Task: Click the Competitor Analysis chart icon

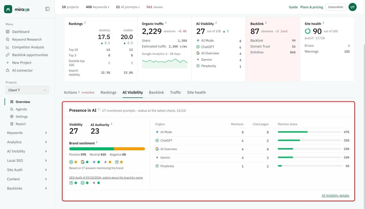Action: click(x=8, y=47)
